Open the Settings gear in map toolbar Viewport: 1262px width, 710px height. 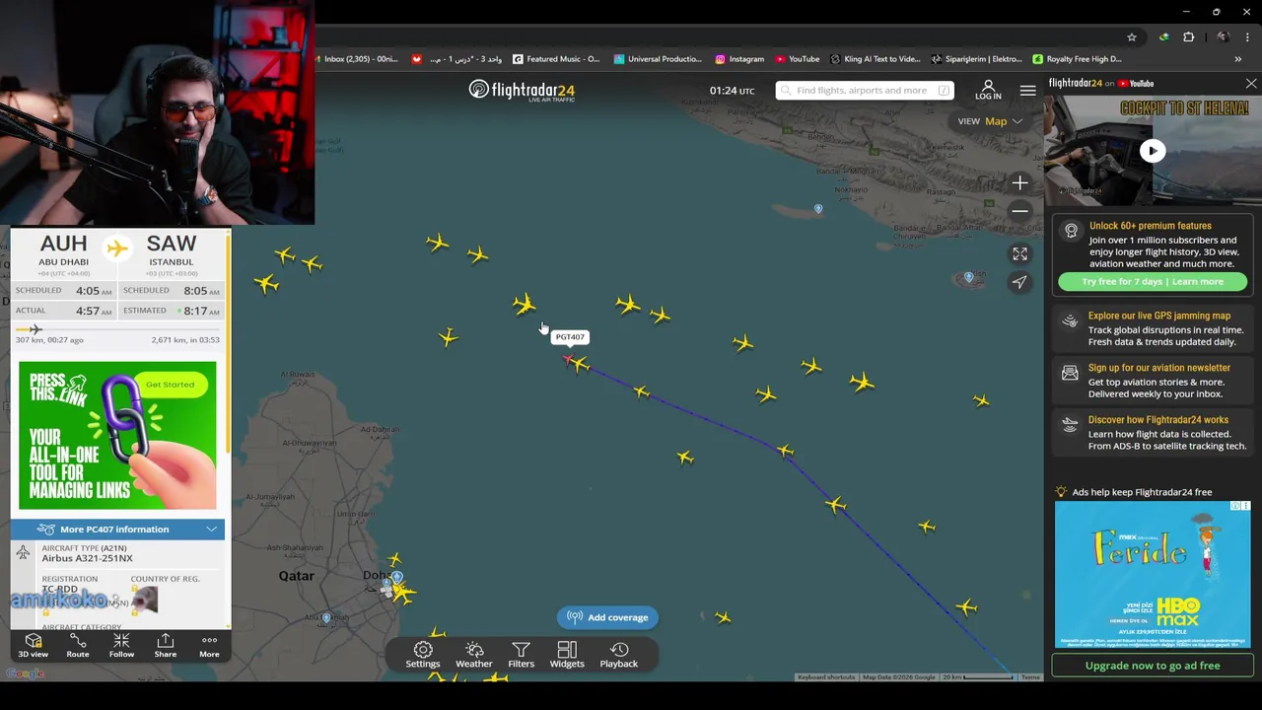(423, 655)
